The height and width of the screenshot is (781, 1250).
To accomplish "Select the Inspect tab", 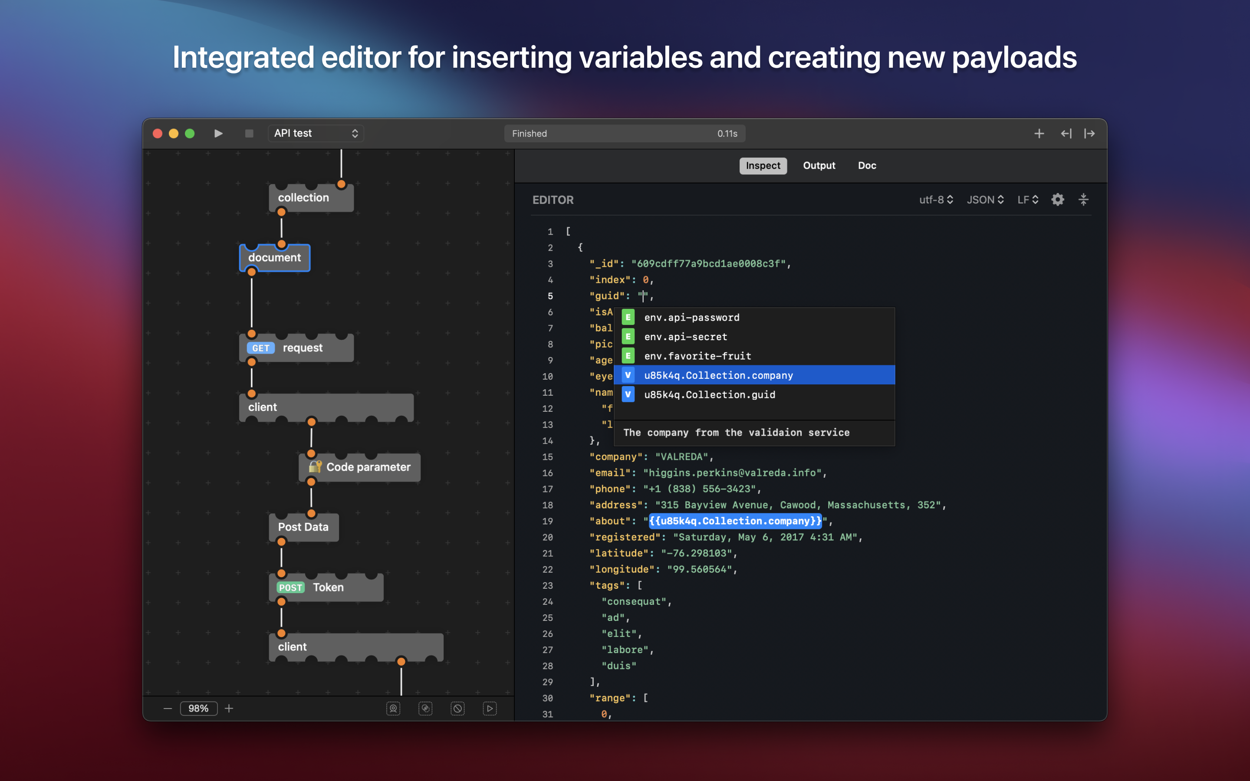I will tap(763, 166).
